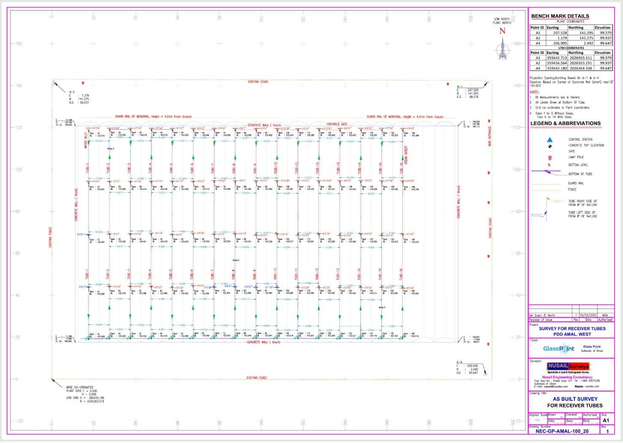Click note 'All Levels Show at Bottom Of Tube.'
The height and width of the screenshot is (443, 623).
tap(560, 102)
